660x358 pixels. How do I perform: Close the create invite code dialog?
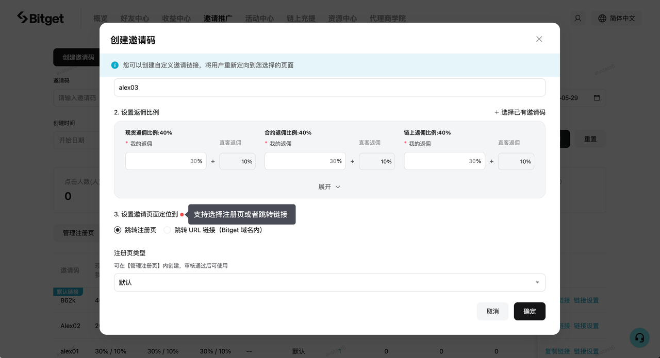coord(539,39)
